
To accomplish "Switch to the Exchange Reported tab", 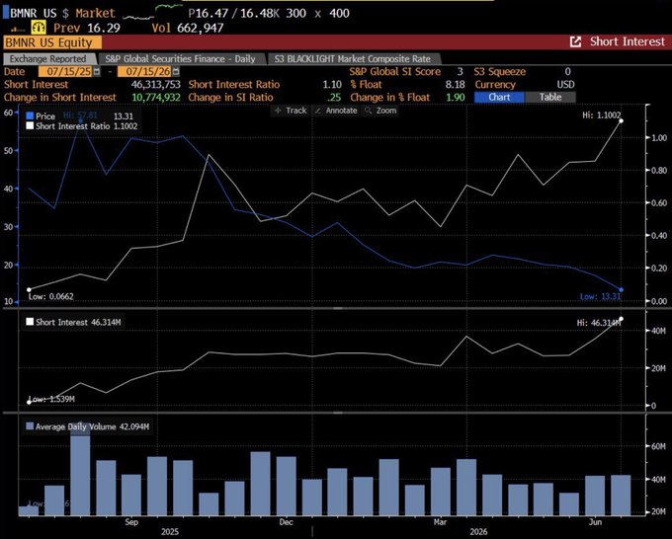I will (x=47, y=59).
